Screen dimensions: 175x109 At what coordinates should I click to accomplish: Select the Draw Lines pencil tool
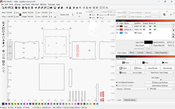pyautogui.click(x=4, y=26)
